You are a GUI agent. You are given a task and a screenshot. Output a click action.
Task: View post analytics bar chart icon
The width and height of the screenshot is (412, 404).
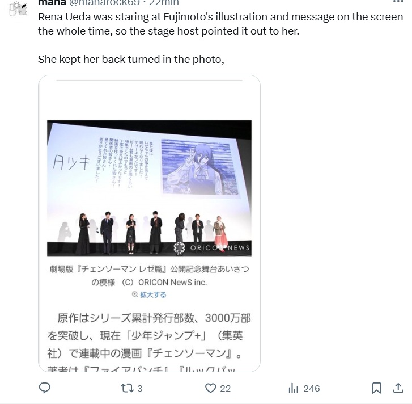point(293,388)
